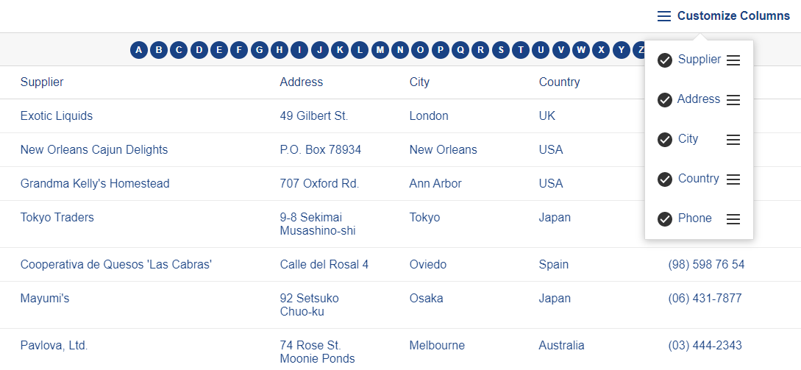Jump to suppliers starting with S
Image resolution: width=801 pixels, height=370 pixels.
pos(501,50)
